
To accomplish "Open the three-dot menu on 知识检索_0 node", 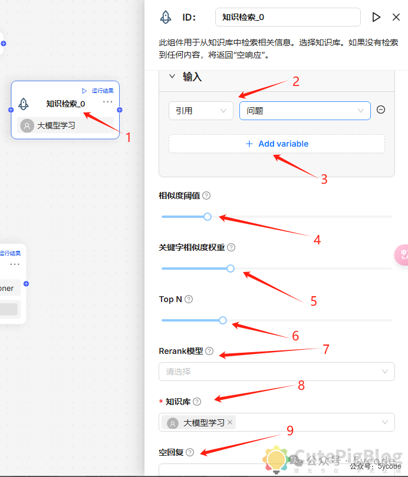I will point(107,102).
